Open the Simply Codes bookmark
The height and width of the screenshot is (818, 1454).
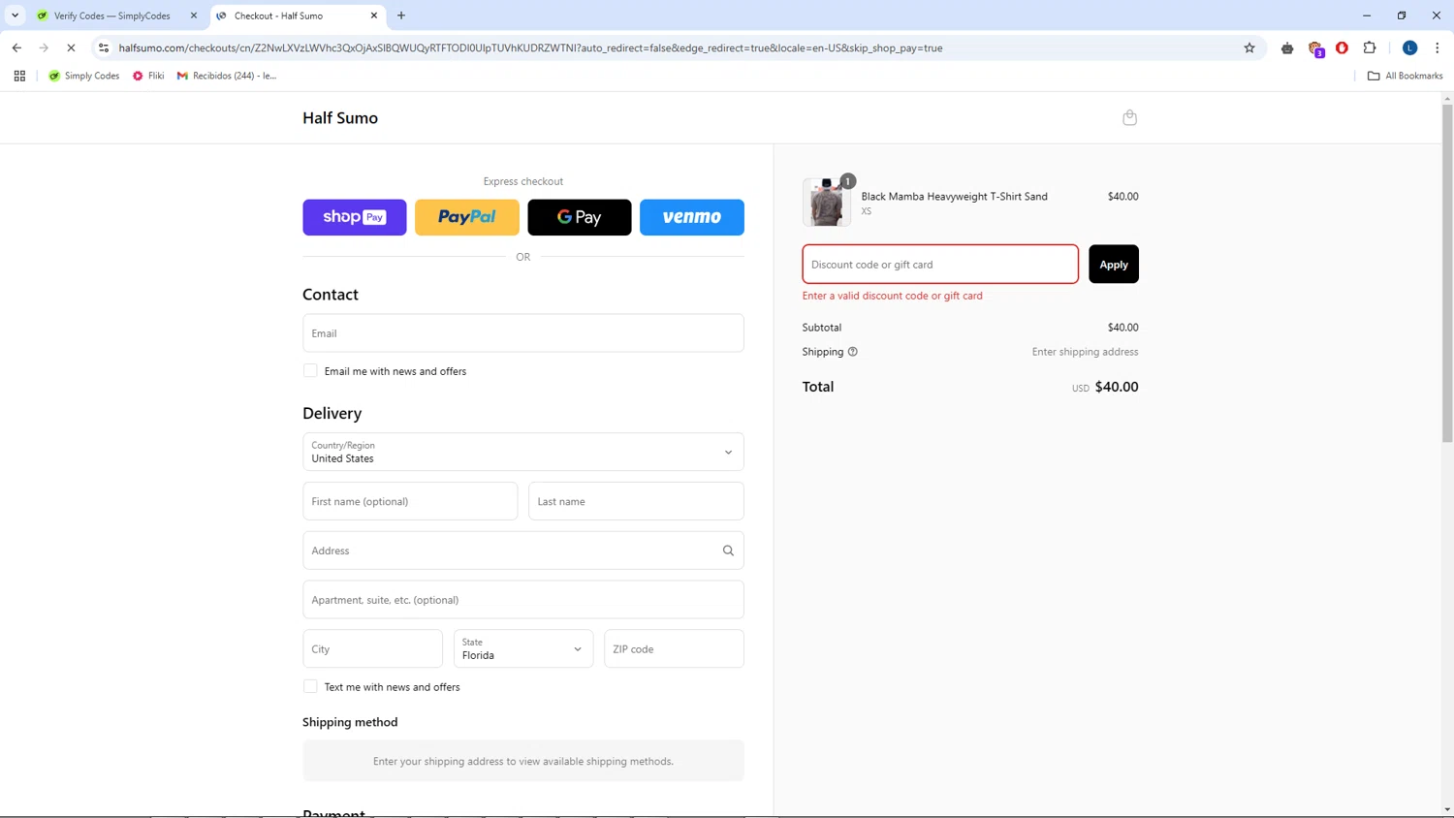[83, 76]
